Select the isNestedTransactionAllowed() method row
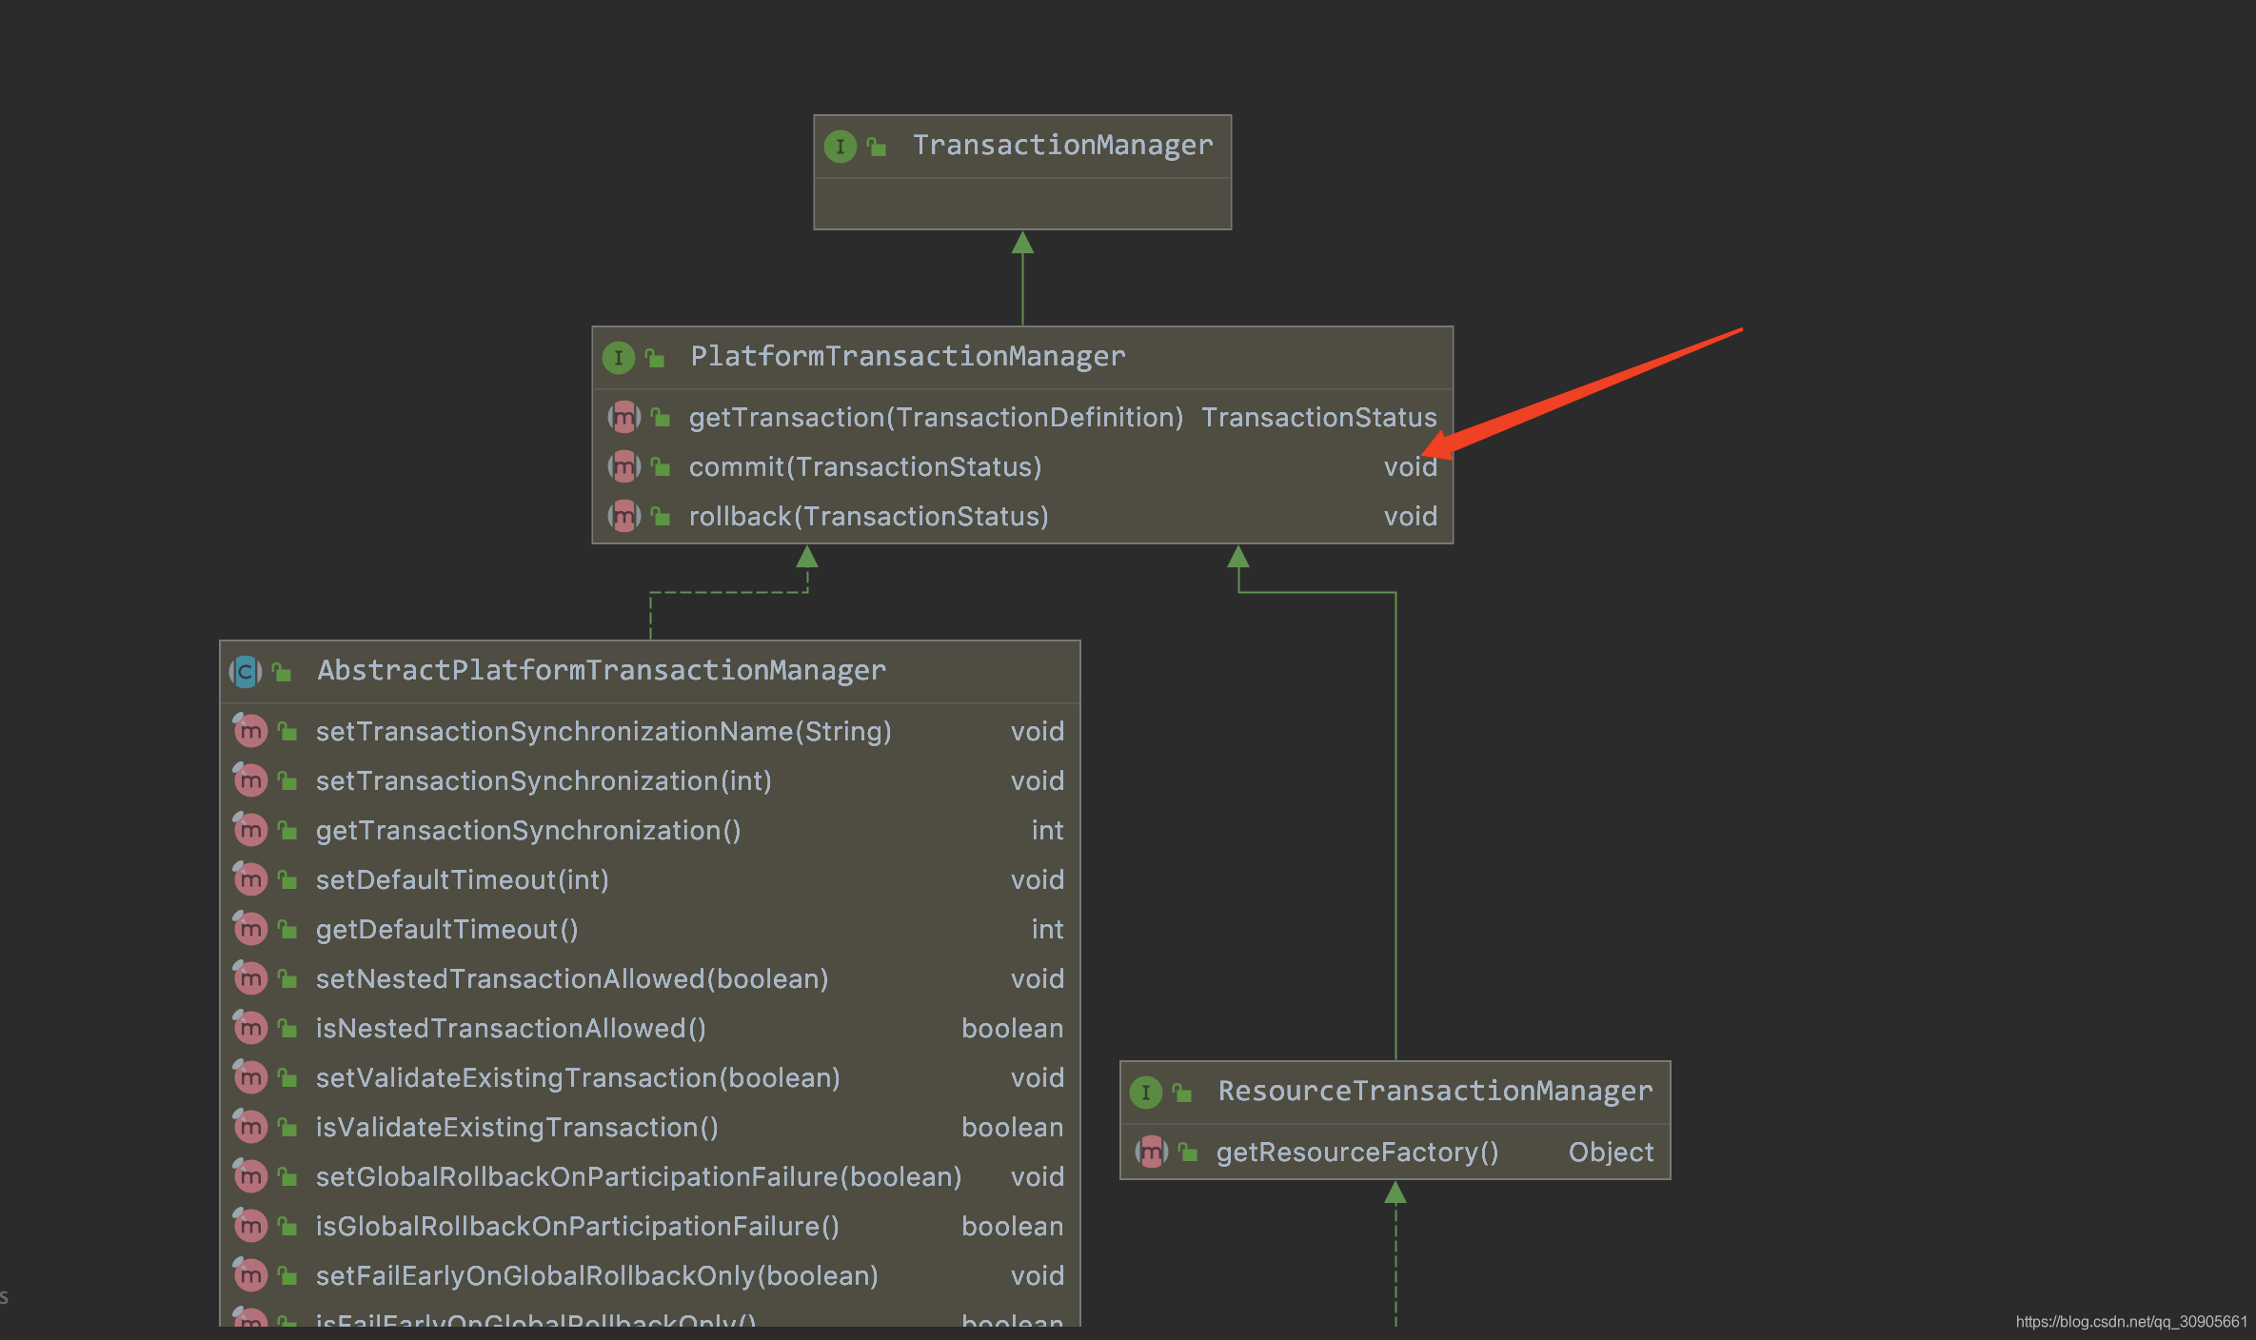 coord(511,1028)
